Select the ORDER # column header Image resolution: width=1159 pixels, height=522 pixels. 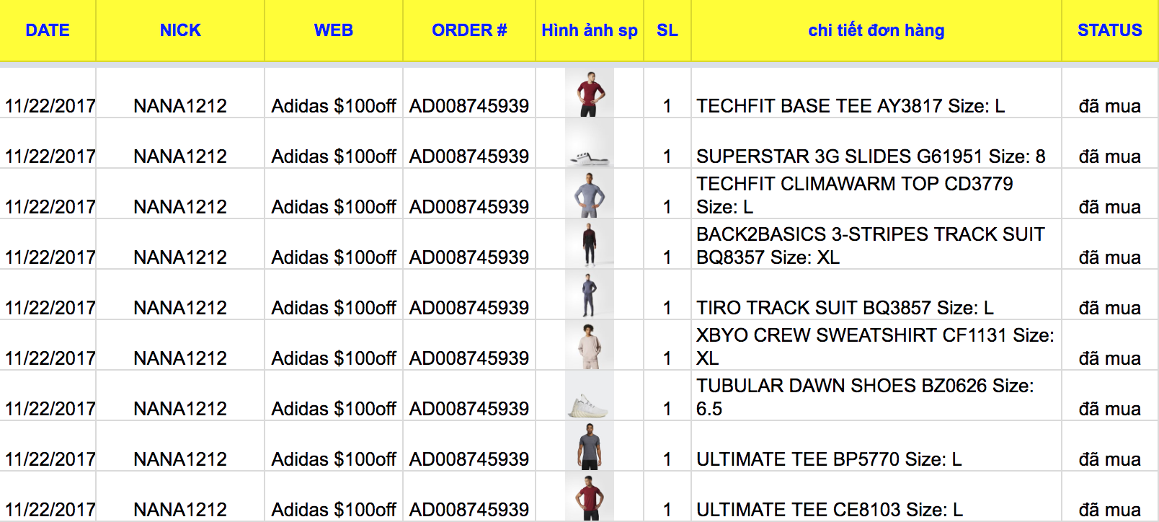[x=469, y=30]
